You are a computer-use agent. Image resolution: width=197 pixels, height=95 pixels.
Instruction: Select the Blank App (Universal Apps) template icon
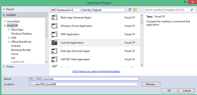[54, 17]
